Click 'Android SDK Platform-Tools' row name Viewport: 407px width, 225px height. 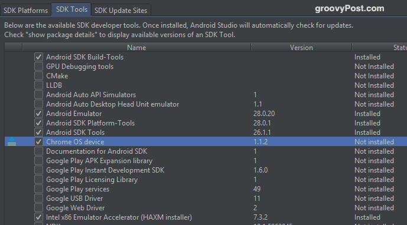coord(90,123)
